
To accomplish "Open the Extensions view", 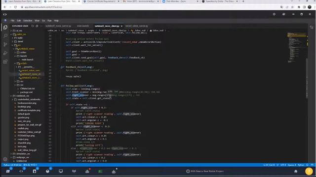I will [5, 61].
